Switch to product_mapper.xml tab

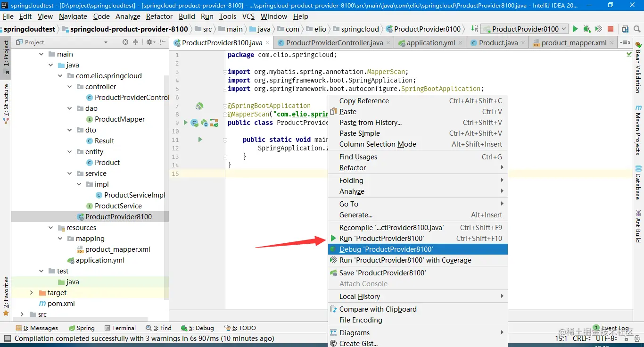point(574,42)
